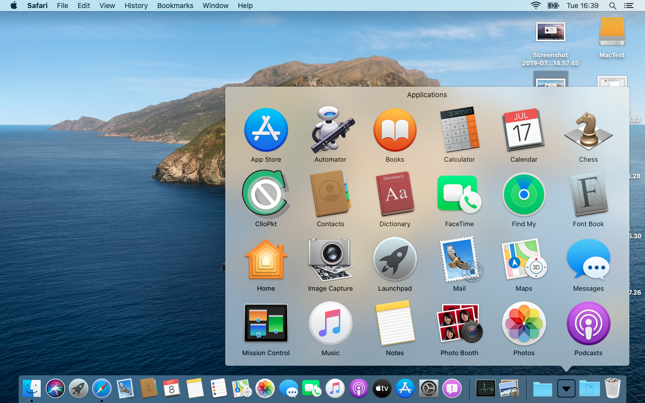645x403 pixels.
Task: Open the Safari menu in menu bar
Action: click(36, 6)
